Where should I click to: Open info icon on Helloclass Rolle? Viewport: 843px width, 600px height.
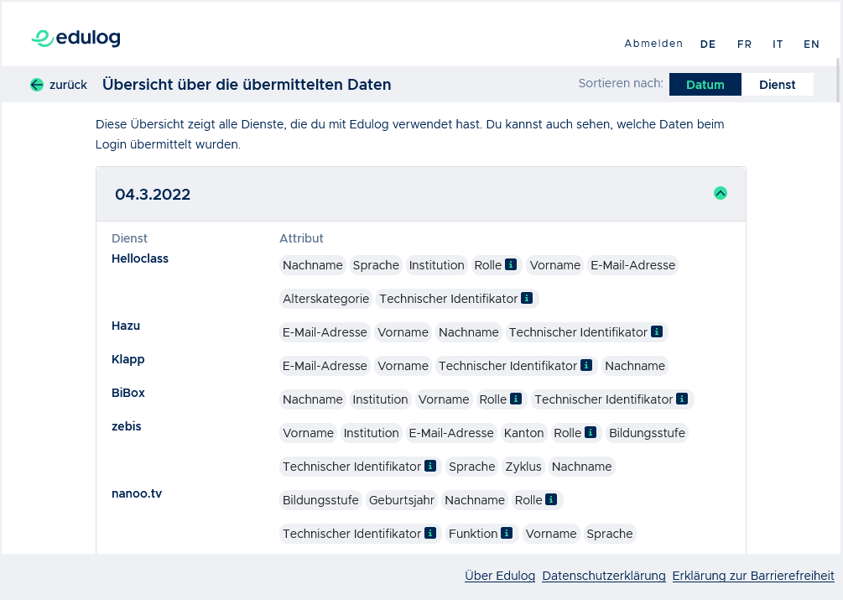click(512, 264)
